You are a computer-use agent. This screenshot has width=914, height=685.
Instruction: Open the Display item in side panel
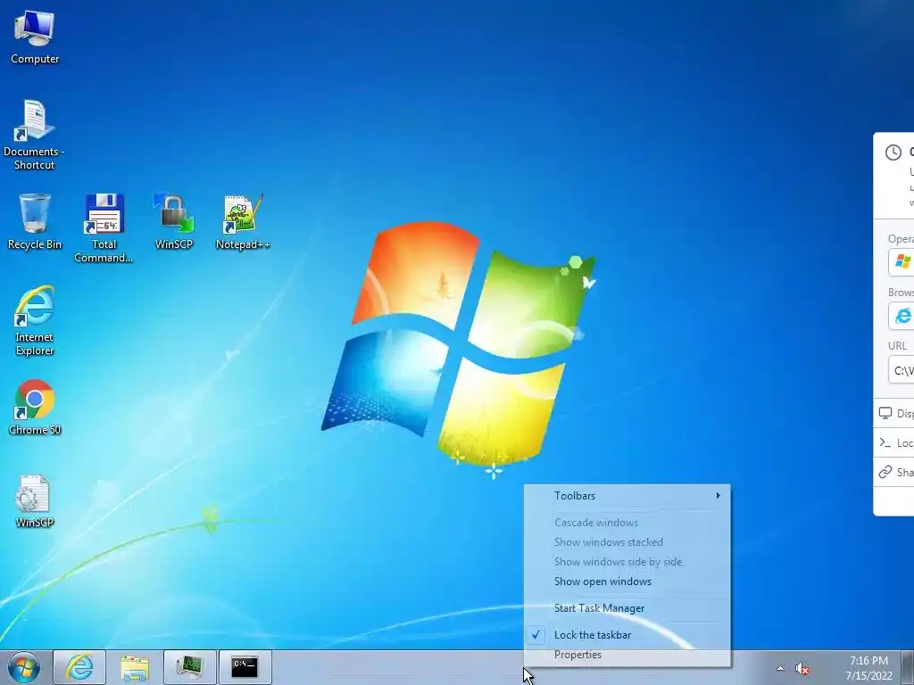click(894, 414)
